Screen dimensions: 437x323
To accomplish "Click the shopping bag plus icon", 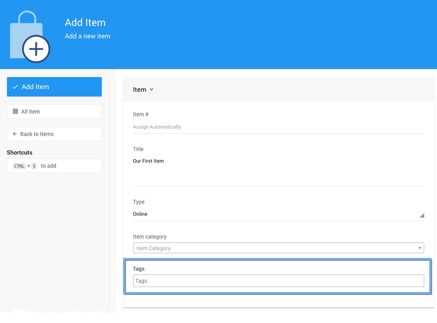I will [x=30, y=37].
